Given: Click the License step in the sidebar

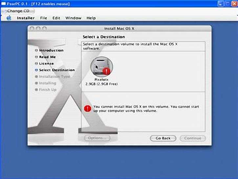Looking at the screenshot, I should (x=44, y=64).
